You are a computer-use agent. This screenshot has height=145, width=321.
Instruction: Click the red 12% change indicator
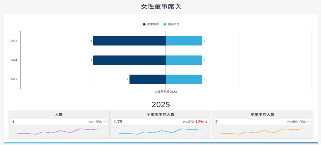click(201, 122)
